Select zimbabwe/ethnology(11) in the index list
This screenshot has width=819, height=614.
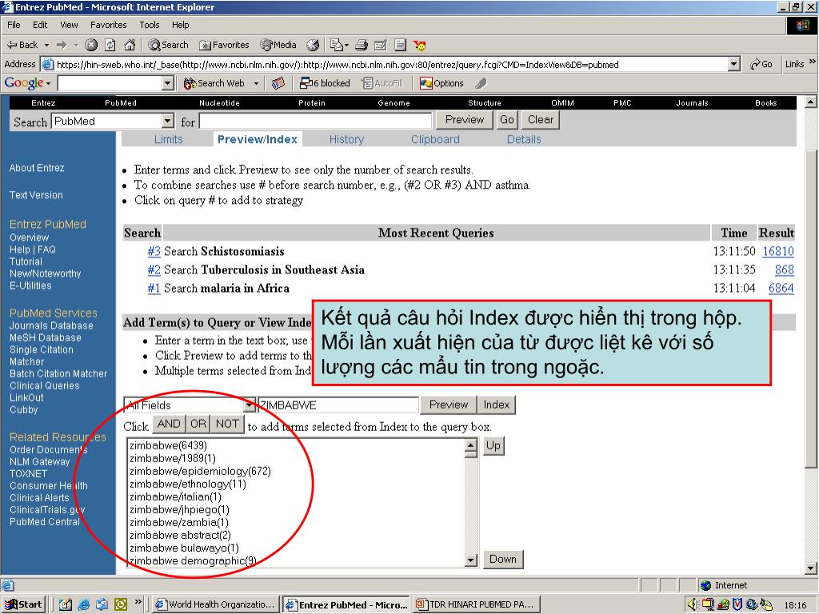click(187, 484)
